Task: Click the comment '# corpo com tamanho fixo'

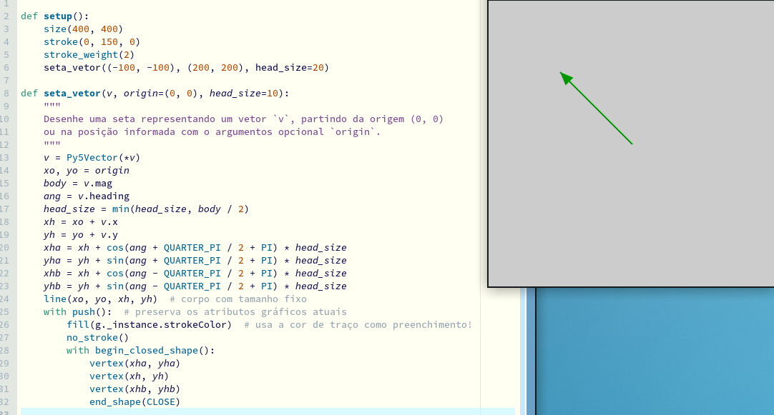Action: point(238,299)
